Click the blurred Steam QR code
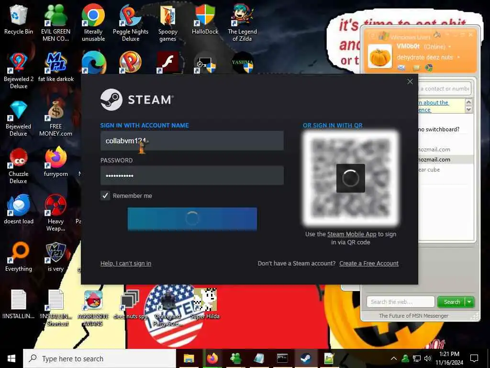The image size is (490, 368). (x=351, y=178)
